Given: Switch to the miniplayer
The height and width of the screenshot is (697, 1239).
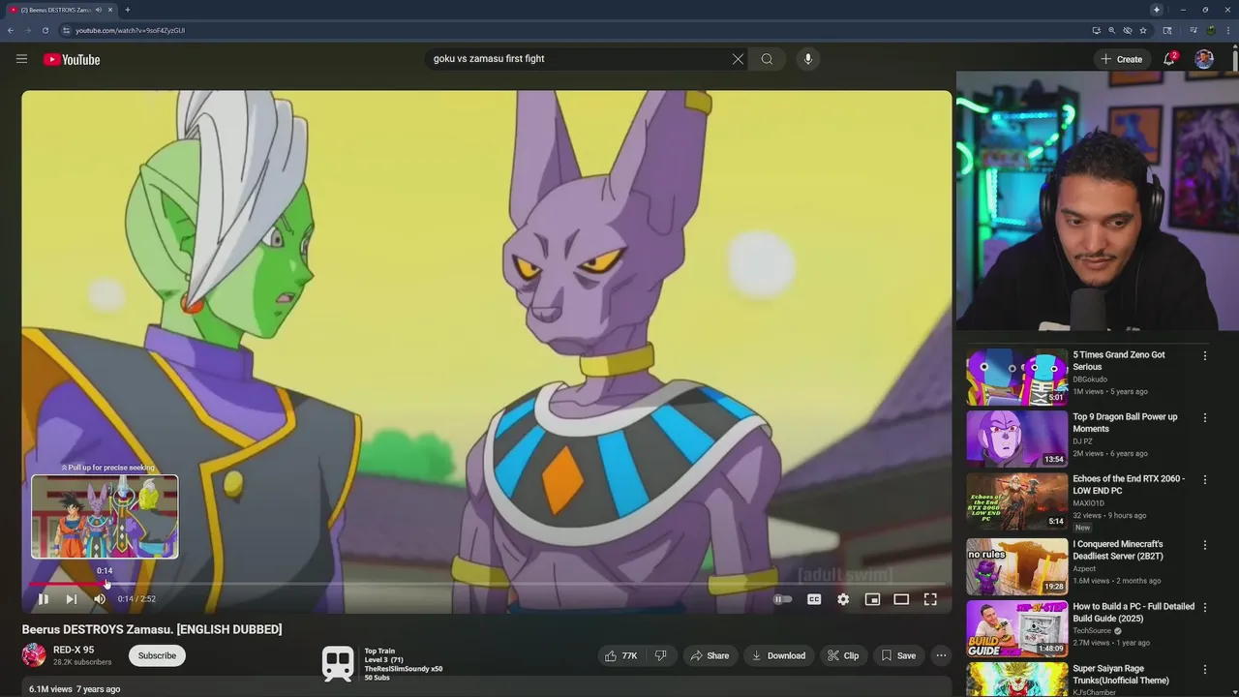Looking at the screenshot, I should click(x=872, y=599).
